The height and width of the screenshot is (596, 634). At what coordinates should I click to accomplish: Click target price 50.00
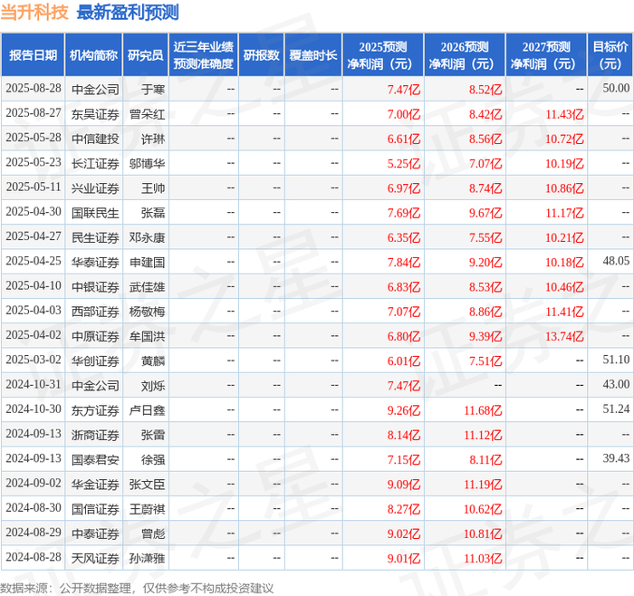(x=616, y=88)
